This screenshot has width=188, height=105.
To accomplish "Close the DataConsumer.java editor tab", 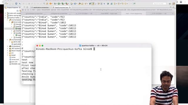I will tap(70, 8).
